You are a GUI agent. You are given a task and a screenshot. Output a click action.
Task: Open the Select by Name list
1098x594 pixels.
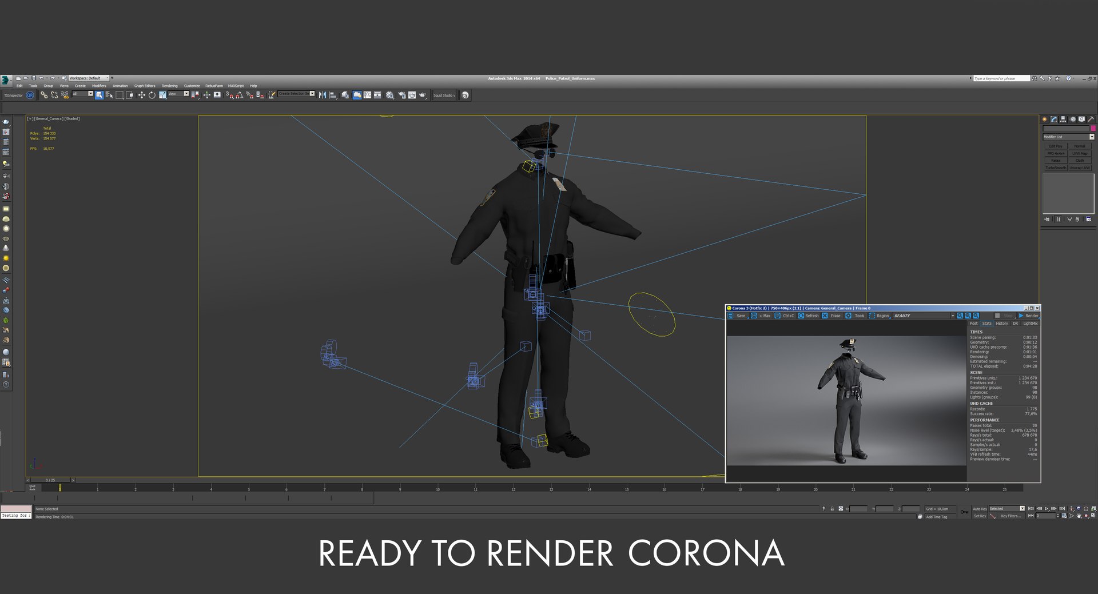coord(109,95)
